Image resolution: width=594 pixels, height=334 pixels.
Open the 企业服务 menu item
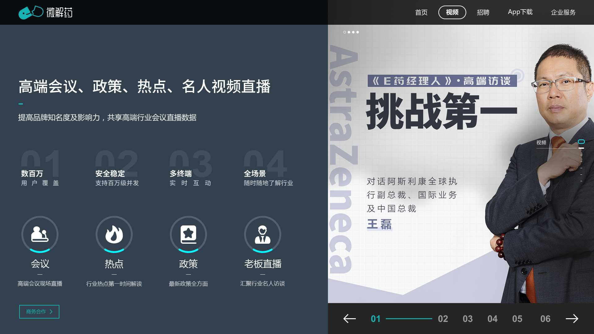pos(563,12)
